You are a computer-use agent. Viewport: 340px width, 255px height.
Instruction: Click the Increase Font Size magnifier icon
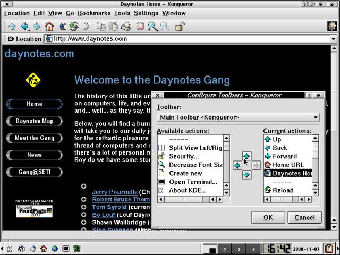pyautogui.click(x=153, y=26)
